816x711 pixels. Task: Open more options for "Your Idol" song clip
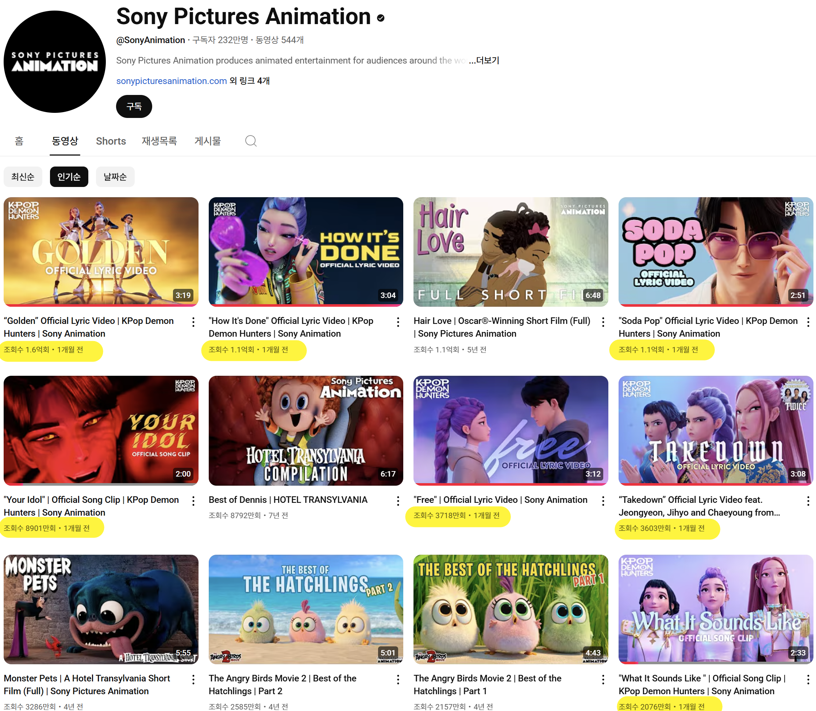click(193, 501)
